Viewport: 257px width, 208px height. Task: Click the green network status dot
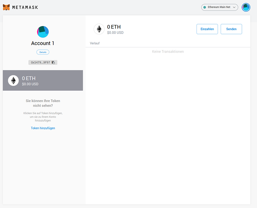tap(205, 7)
